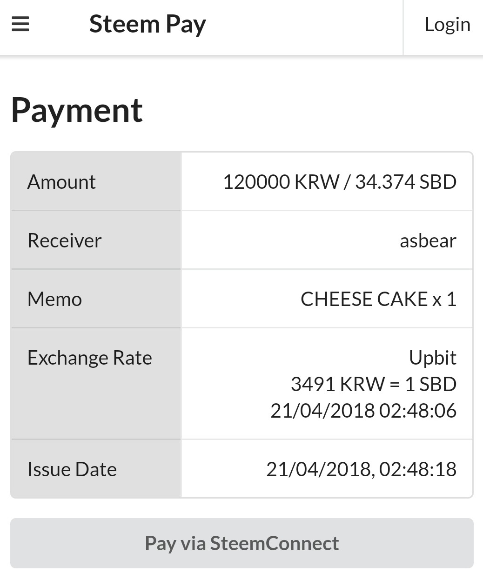Click the date in the Issue Date row
The width and height of the screenshot is (483, 586).
pyautogui.click(x=320, y=469)
